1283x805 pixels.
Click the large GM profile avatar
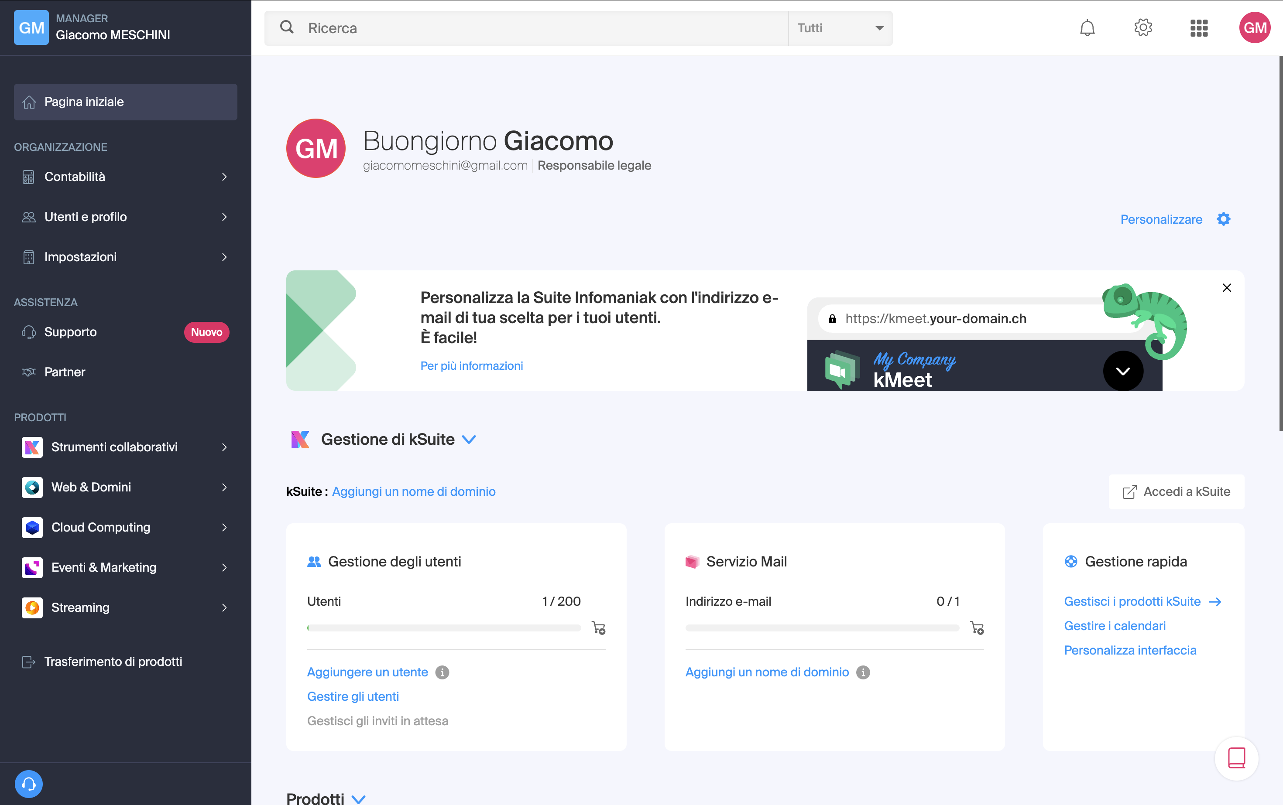click(x=316, y=148)
